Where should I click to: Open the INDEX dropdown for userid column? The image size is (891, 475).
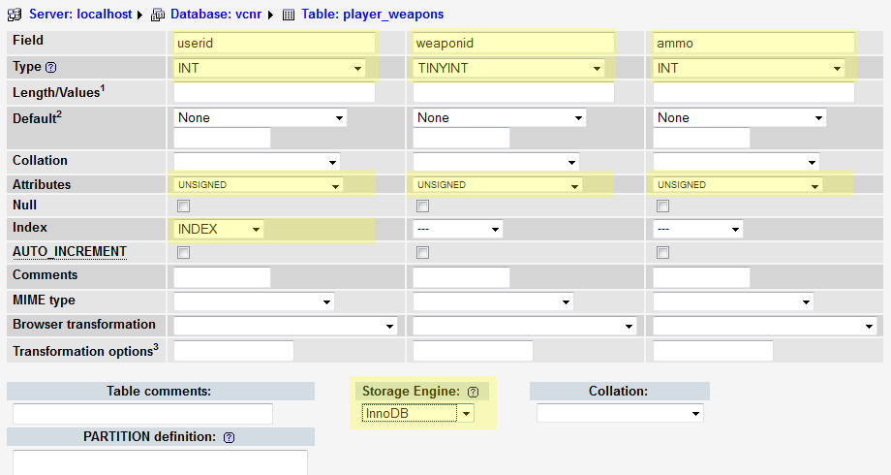tap(218, 229)
